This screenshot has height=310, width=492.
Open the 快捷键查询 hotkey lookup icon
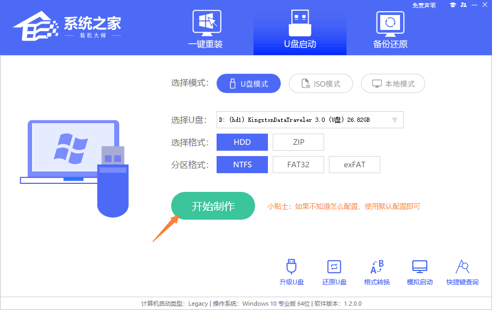coord(462,272)
